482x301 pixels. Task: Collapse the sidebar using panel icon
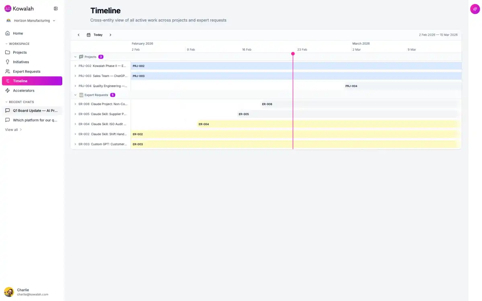[x=56, y=8]
